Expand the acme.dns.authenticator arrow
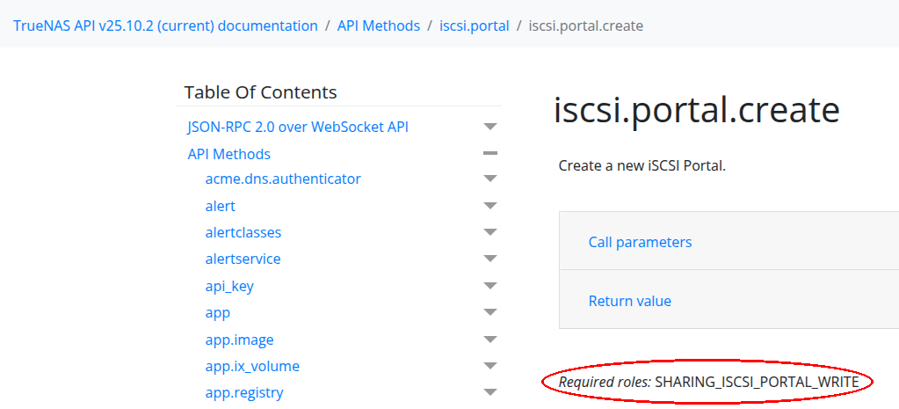Image resolution: width=899 pixels, height=409 pixels. point(490,179)
